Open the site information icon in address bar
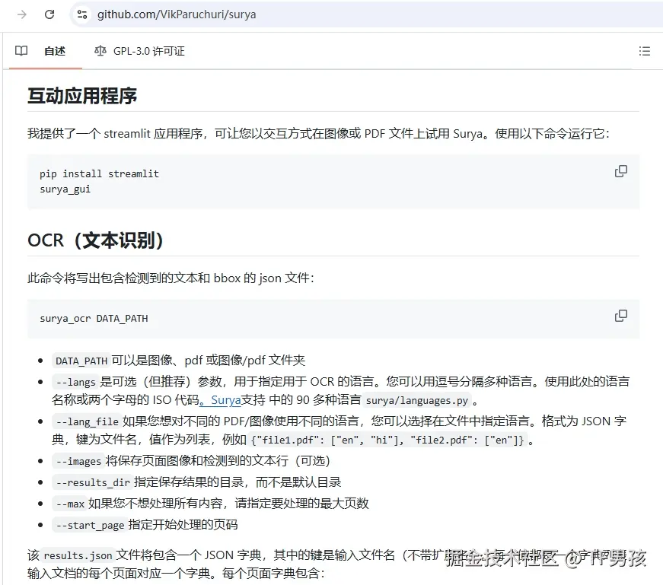Screen dimensions: 663x585 click(x=81, y=14)
